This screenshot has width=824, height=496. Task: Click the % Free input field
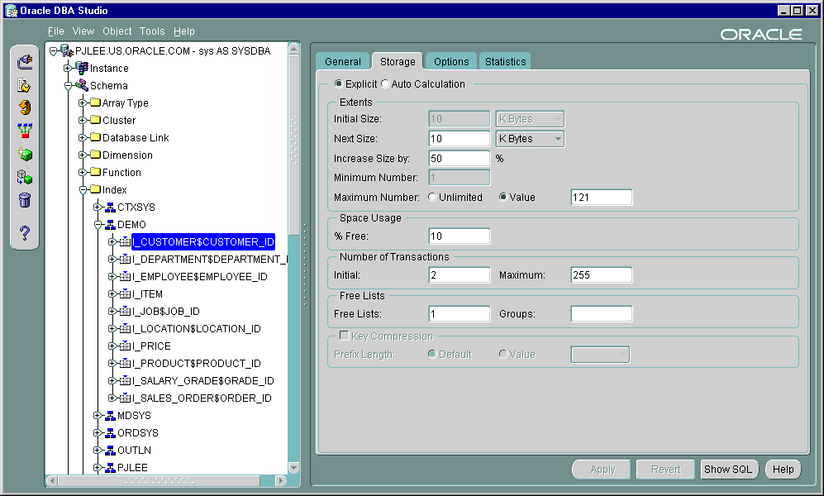tap(460, 236)
